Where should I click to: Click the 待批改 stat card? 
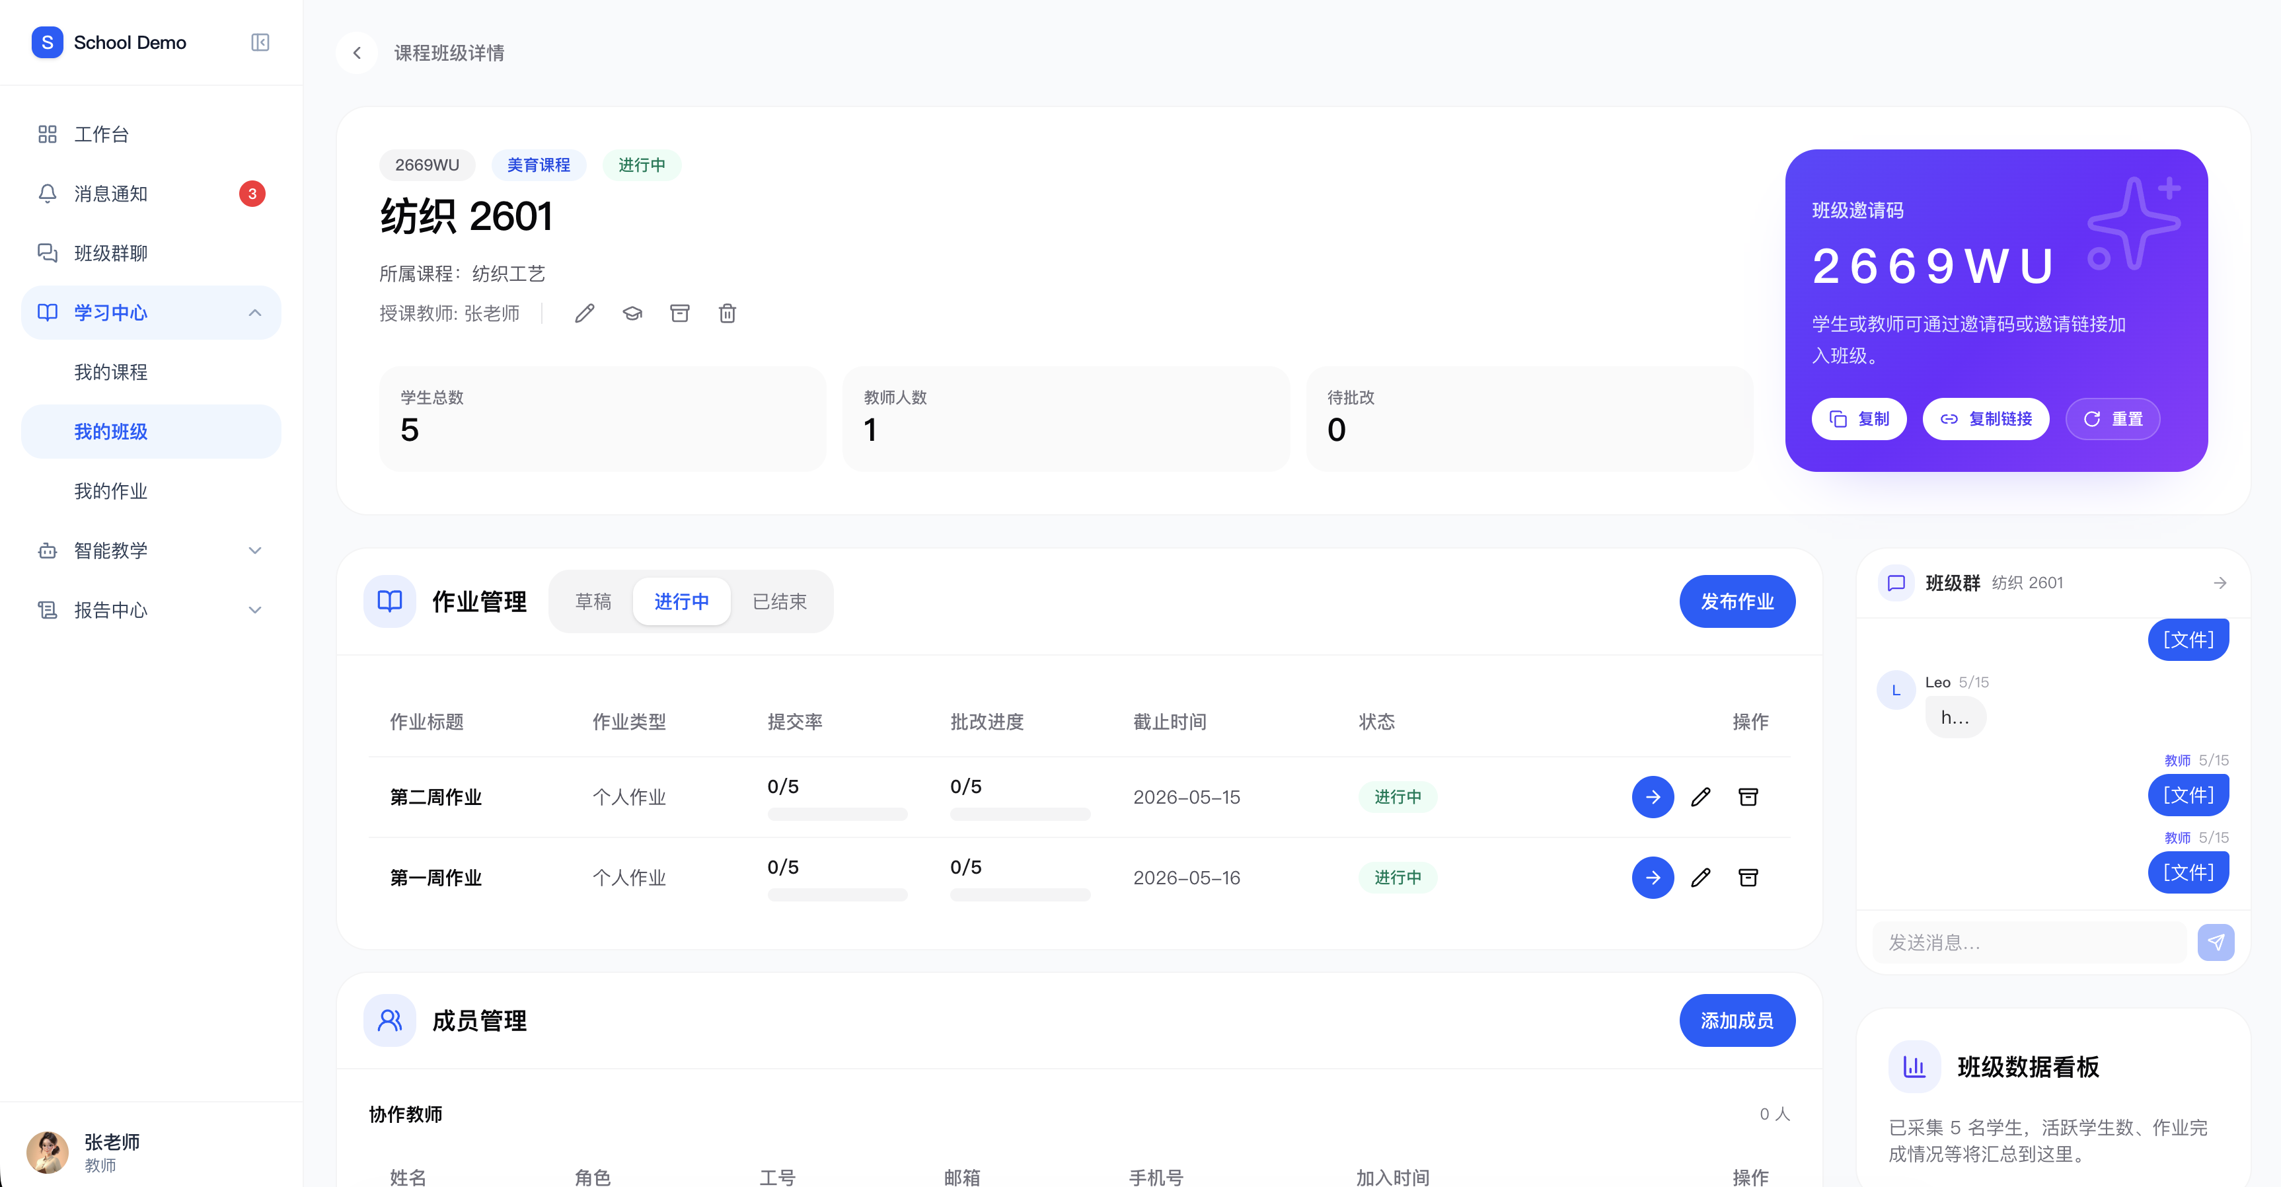1530,419
